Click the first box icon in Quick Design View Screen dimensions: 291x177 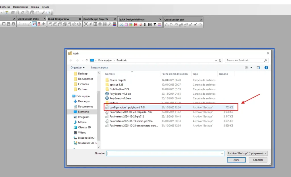tap(50, 24)
